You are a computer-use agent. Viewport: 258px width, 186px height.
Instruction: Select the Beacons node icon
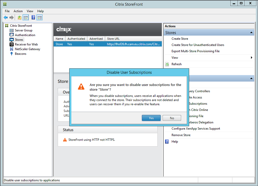tap(11, 54)
